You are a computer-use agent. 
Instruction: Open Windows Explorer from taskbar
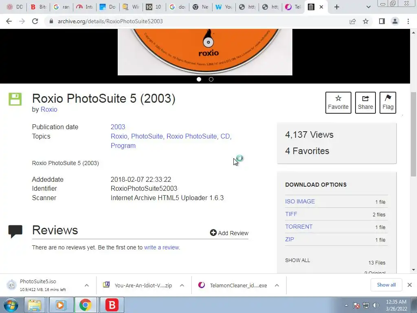[x=35, y=305]
